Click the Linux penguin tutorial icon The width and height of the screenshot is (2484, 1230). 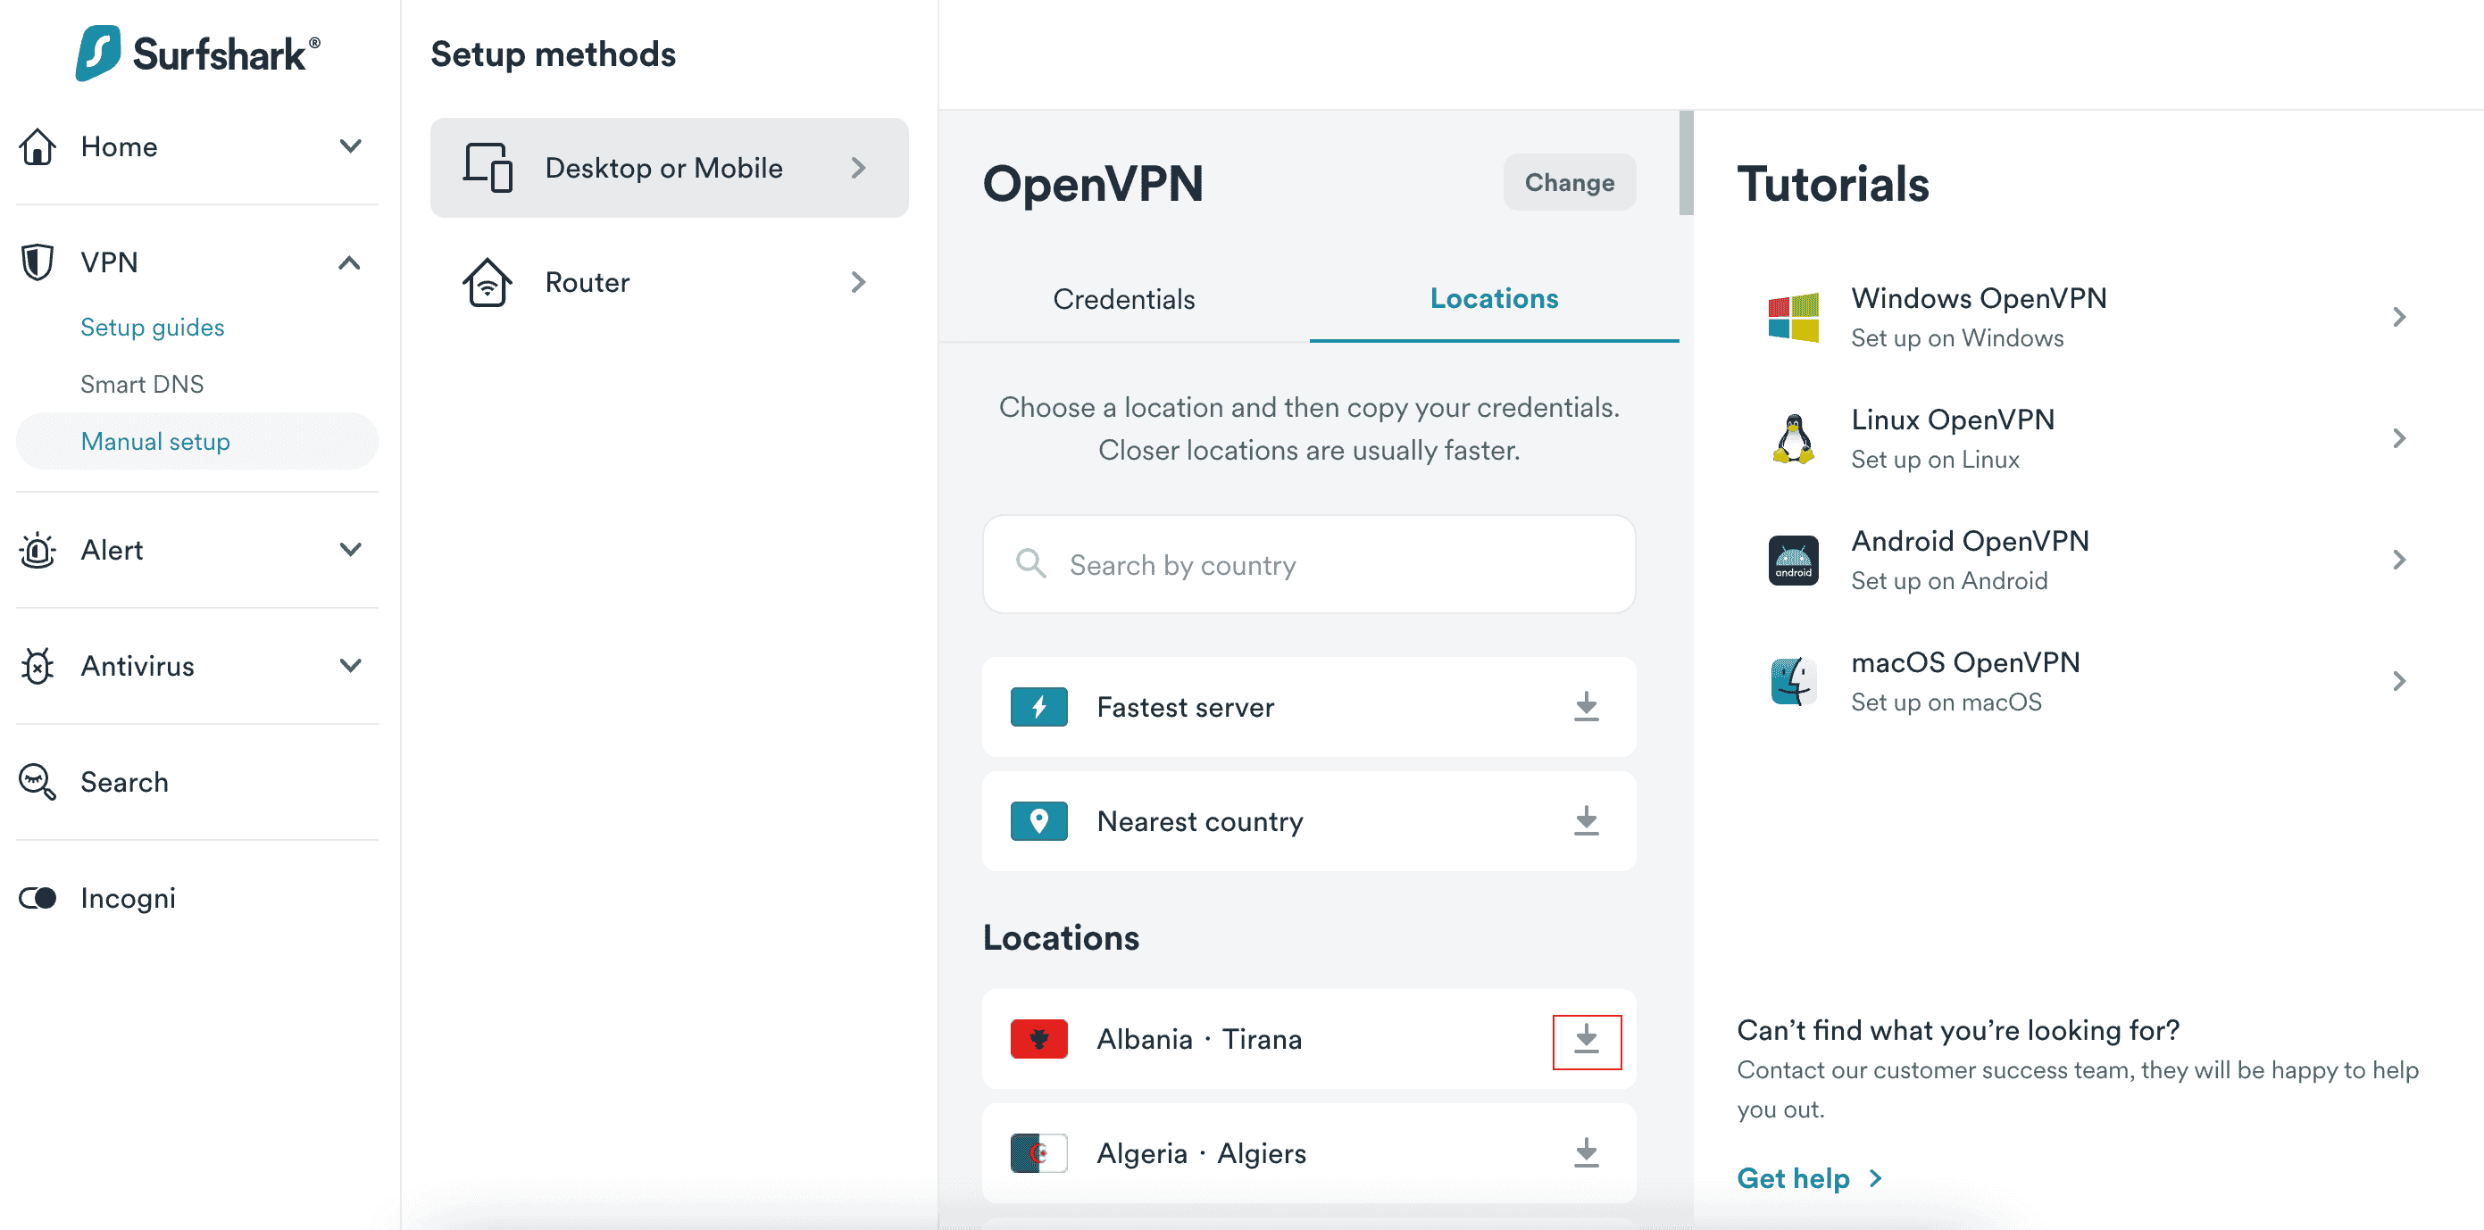pyautogui.click(x=1794, y=438)
